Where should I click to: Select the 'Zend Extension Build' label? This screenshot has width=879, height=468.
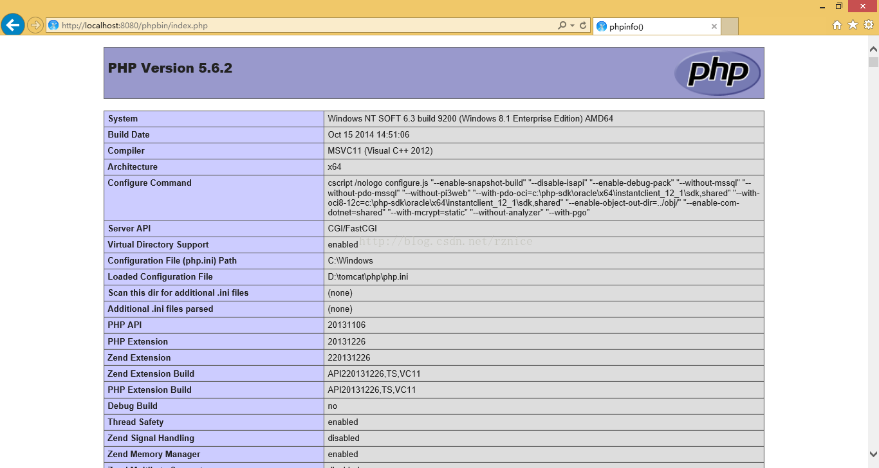151,374
